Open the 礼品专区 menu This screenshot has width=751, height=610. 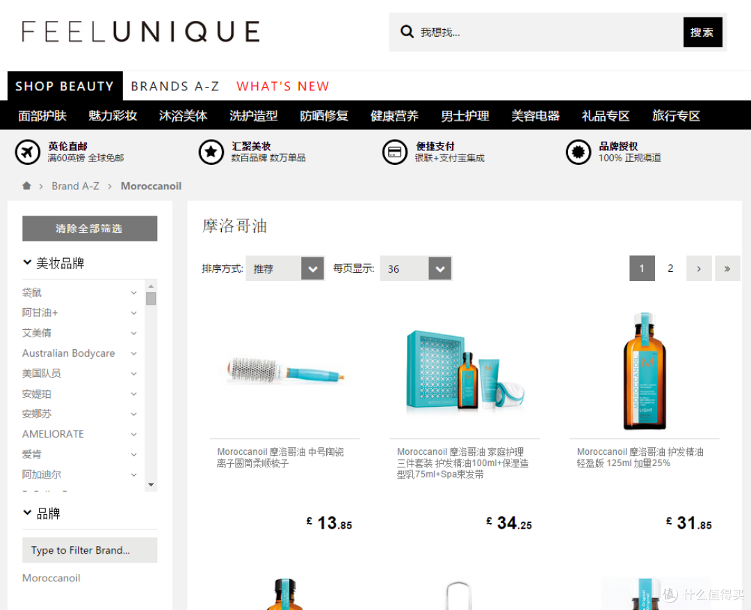click(606, 115)
